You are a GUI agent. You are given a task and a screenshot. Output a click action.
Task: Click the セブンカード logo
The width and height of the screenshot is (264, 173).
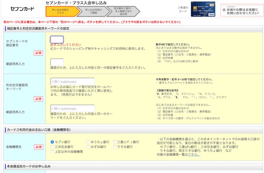point(22,9)
